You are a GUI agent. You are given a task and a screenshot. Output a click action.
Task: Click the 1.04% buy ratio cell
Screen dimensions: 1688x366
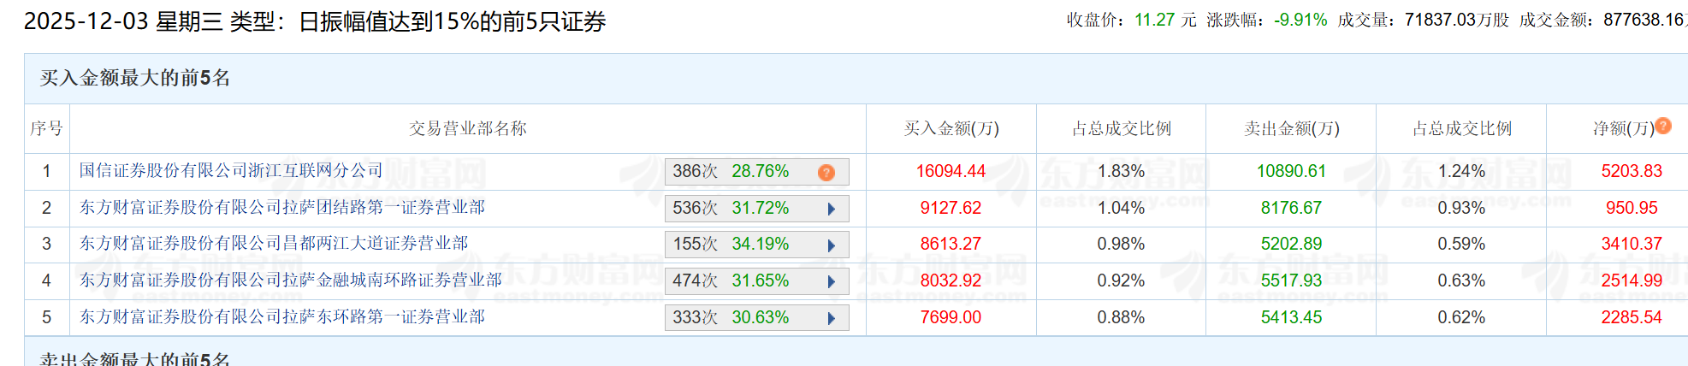pos(1122,208)
